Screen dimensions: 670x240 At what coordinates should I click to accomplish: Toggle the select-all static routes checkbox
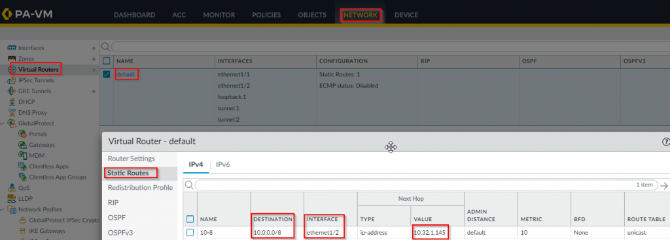pyautogui.click(x=190, y=219)
